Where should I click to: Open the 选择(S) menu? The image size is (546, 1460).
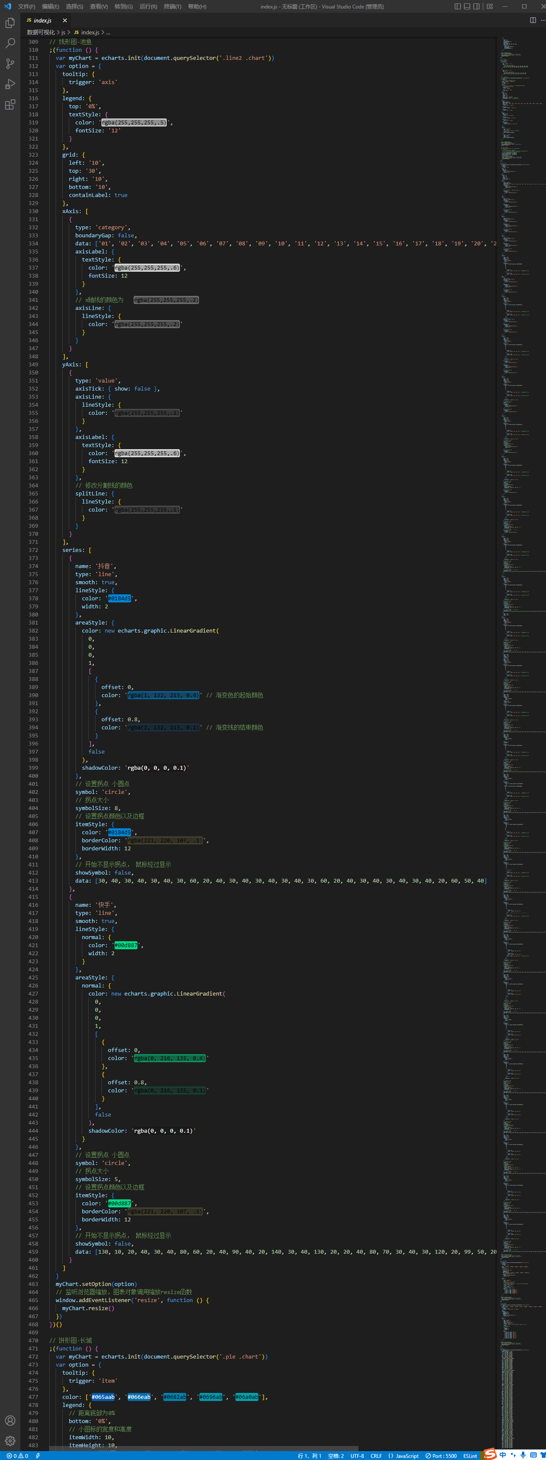74,6
